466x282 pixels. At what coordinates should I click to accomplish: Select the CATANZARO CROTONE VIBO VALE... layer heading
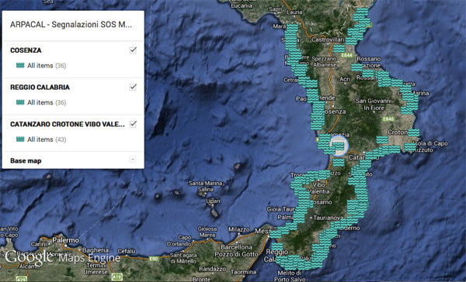[x=68, y=124]
